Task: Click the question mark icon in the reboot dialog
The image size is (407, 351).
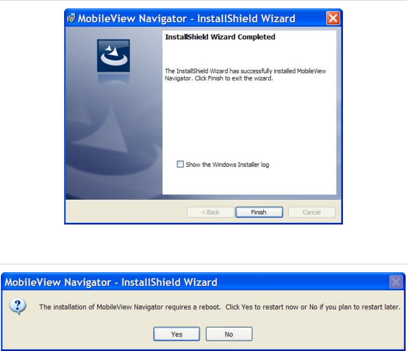Action: point(18,306)
